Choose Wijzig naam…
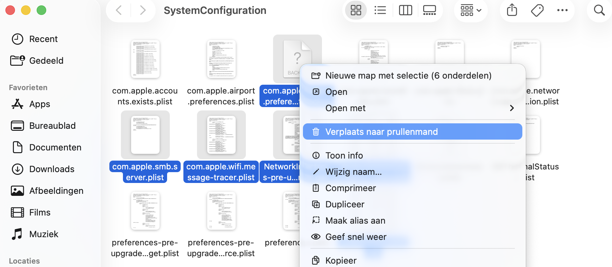The width and height of the screenshot is (612, 267). (413, 172)
